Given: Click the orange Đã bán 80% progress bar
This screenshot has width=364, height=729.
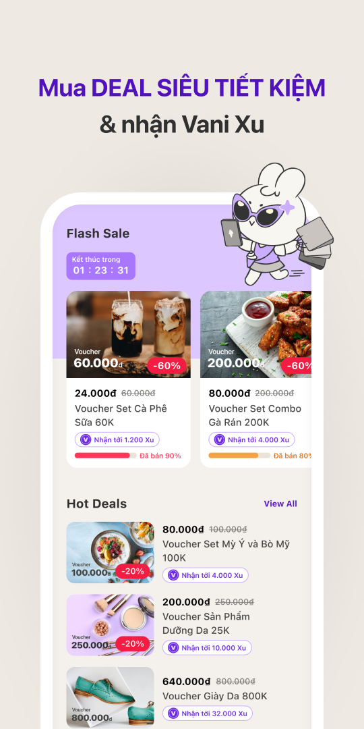Looking at the screenshot, I should coord(239,456).
